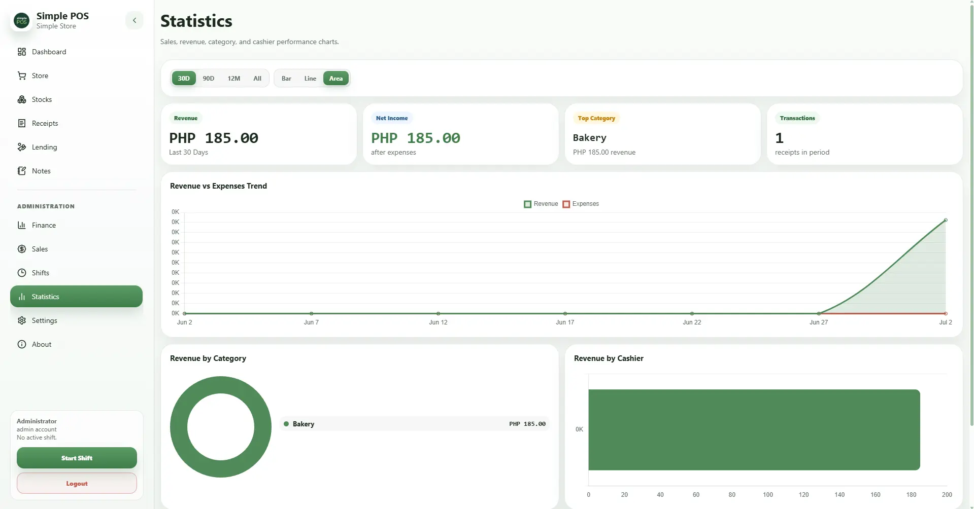Open Finance bar chart icon

point(22,225)
